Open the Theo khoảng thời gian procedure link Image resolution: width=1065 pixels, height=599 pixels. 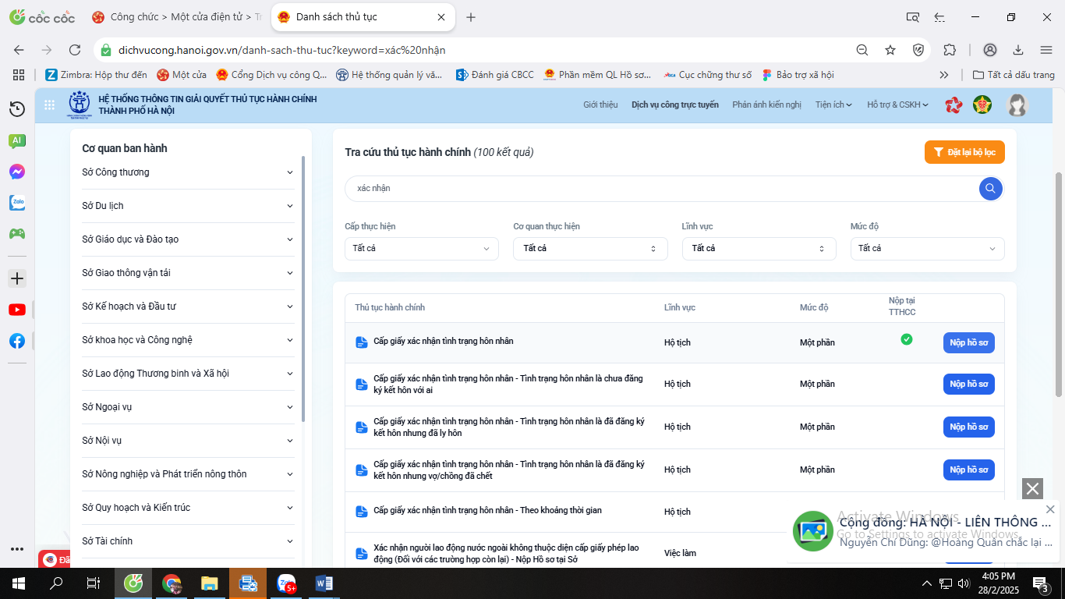487,510
